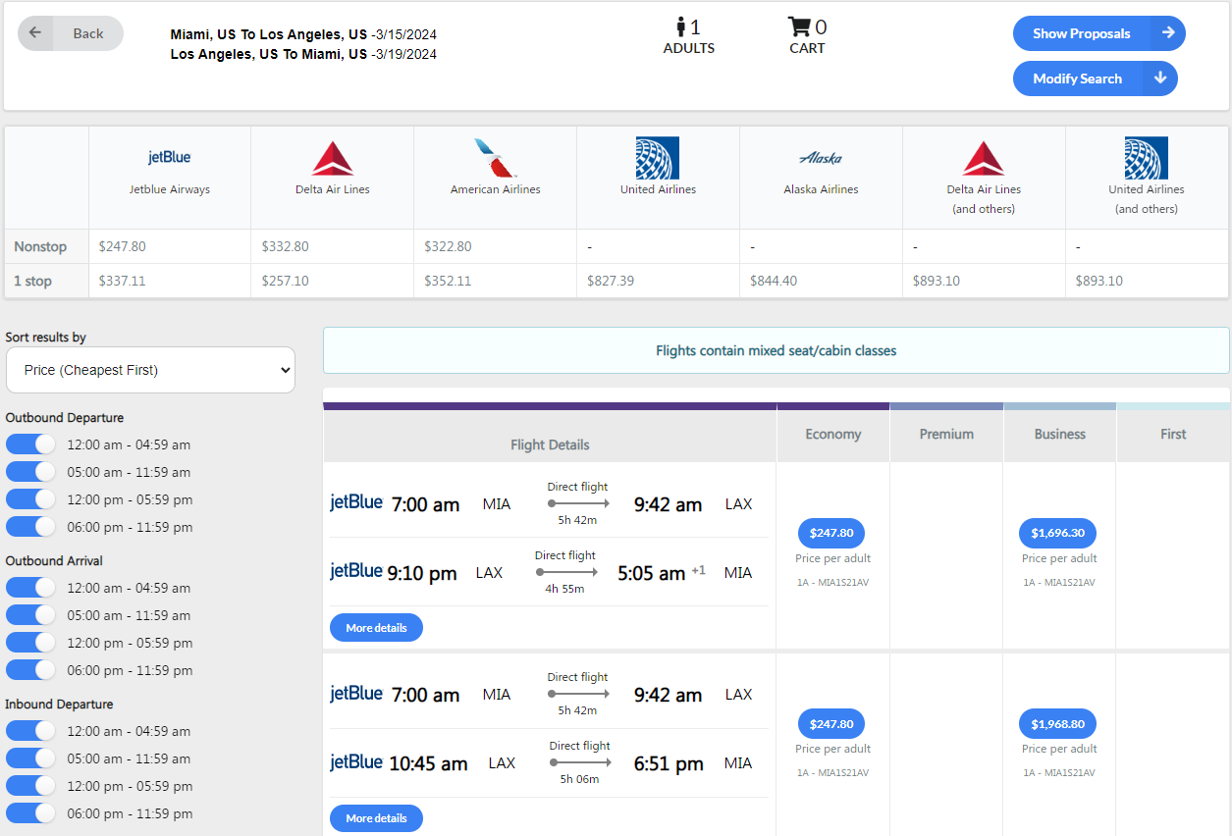Click the United (and others) $893.10 fare
Screen dimensions: 1232x836
click(x=1099, y=281)
